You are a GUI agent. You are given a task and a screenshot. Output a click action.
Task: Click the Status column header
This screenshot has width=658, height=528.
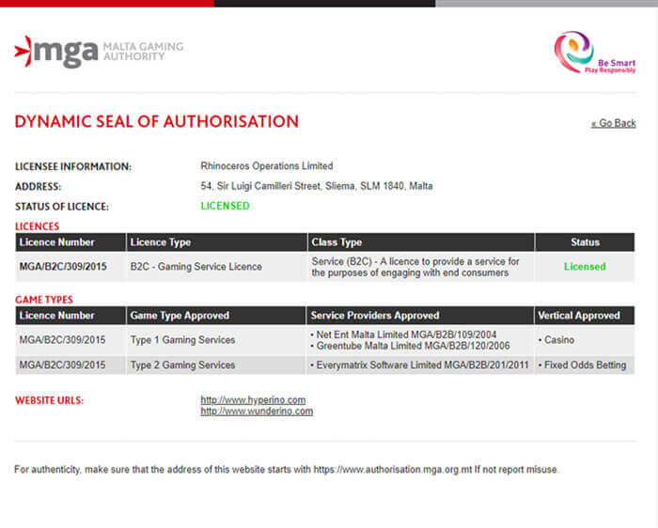(585, 242)
